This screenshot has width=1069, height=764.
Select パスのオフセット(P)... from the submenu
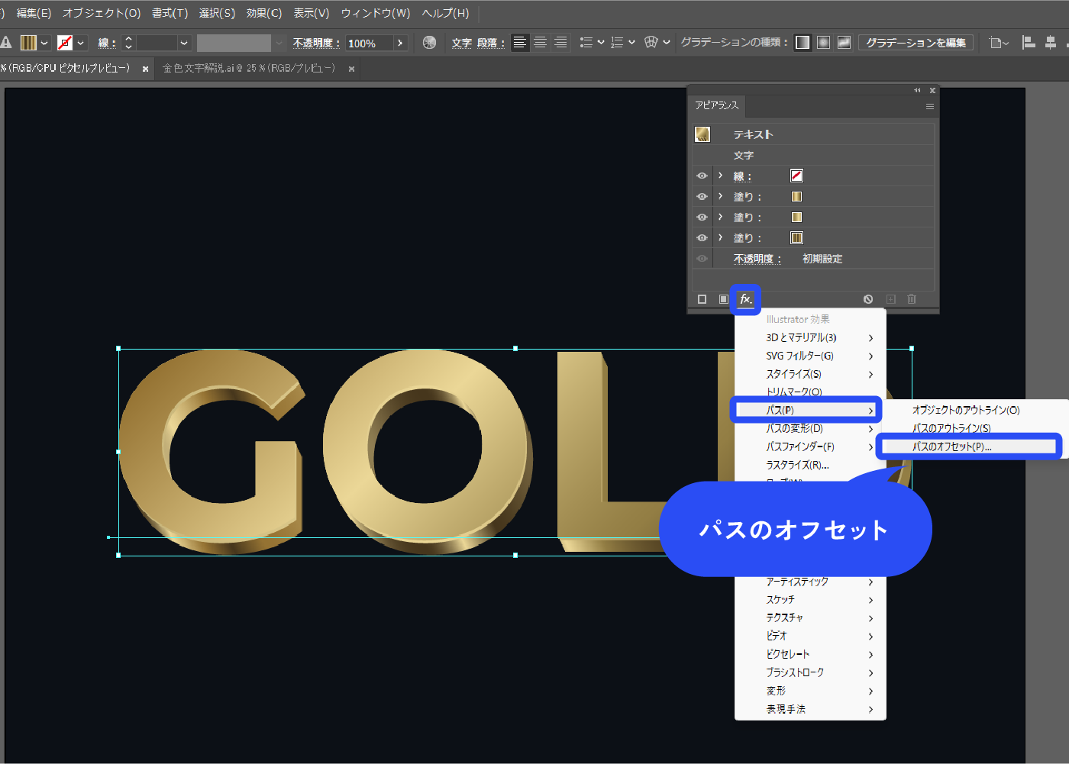point(951,446)
